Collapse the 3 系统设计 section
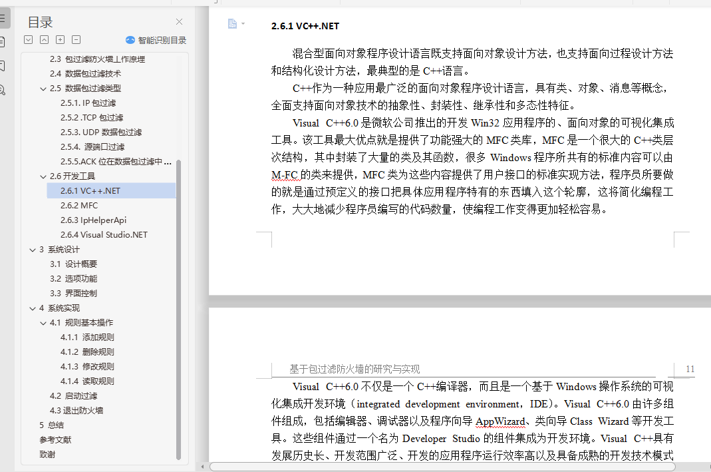 (x=33, y=250)
